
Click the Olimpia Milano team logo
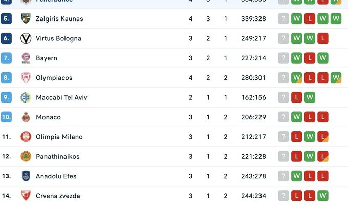tap(26, 137)
